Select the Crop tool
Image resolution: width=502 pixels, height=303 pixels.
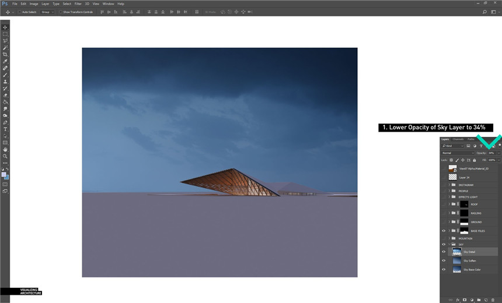pos(5,55)
